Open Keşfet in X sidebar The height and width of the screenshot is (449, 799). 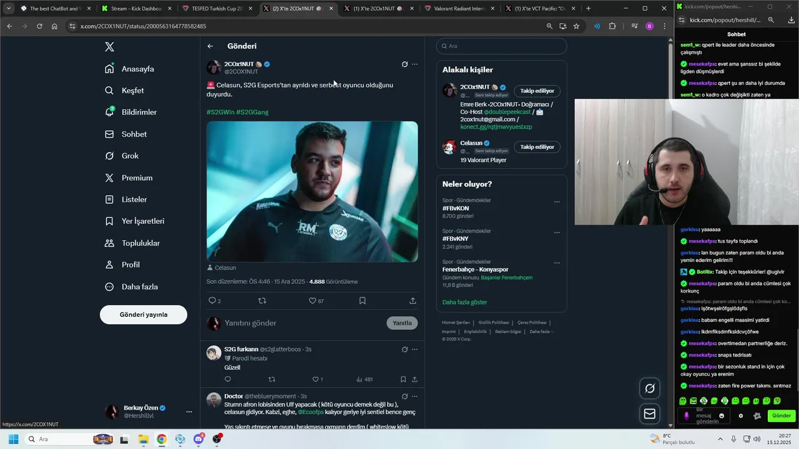(125, 90)
